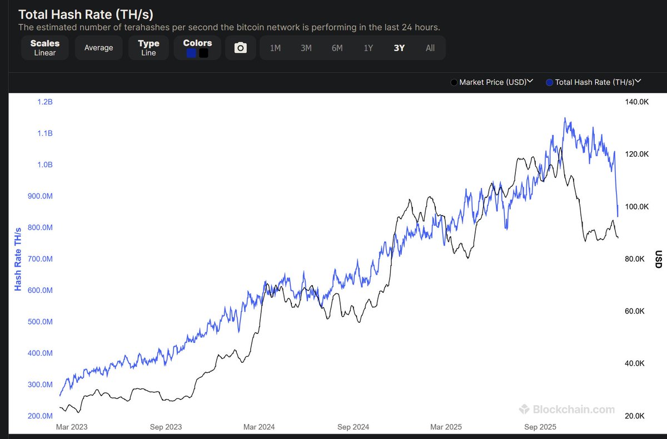This screenshot has width=667, height=439.
Task: Click the 600.0M axis value
Action: tap(40, 291)
